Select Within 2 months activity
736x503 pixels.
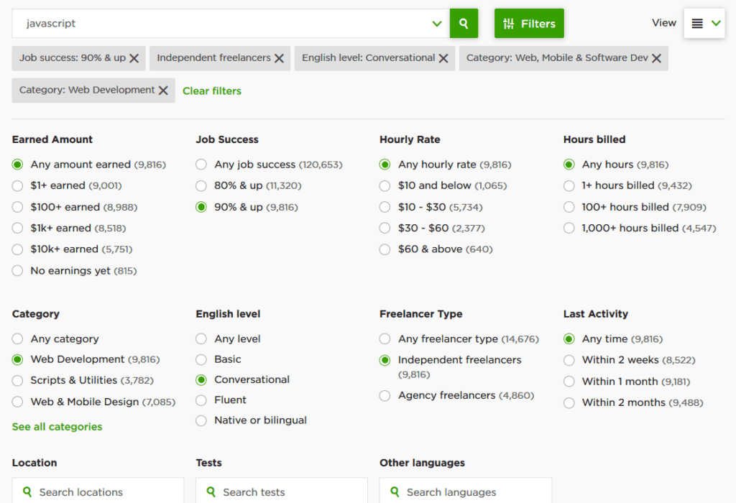pos(569,402)
